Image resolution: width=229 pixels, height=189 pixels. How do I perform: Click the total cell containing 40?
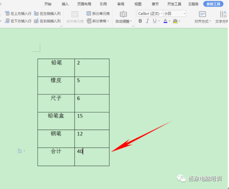[92, 157]
